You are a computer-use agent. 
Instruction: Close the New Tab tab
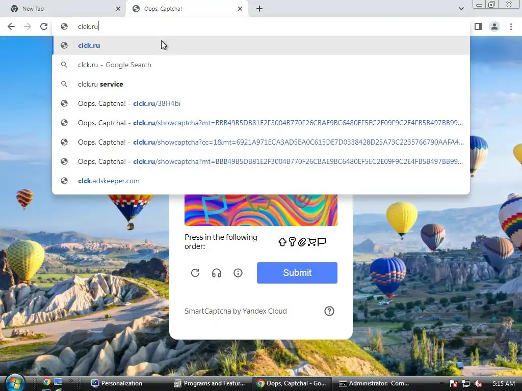(118, 9)
